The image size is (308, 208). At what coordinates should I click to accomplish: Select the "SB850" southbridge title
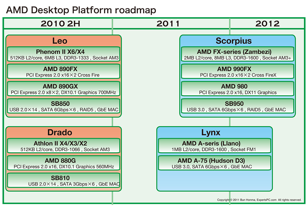[x=60, y=104]
